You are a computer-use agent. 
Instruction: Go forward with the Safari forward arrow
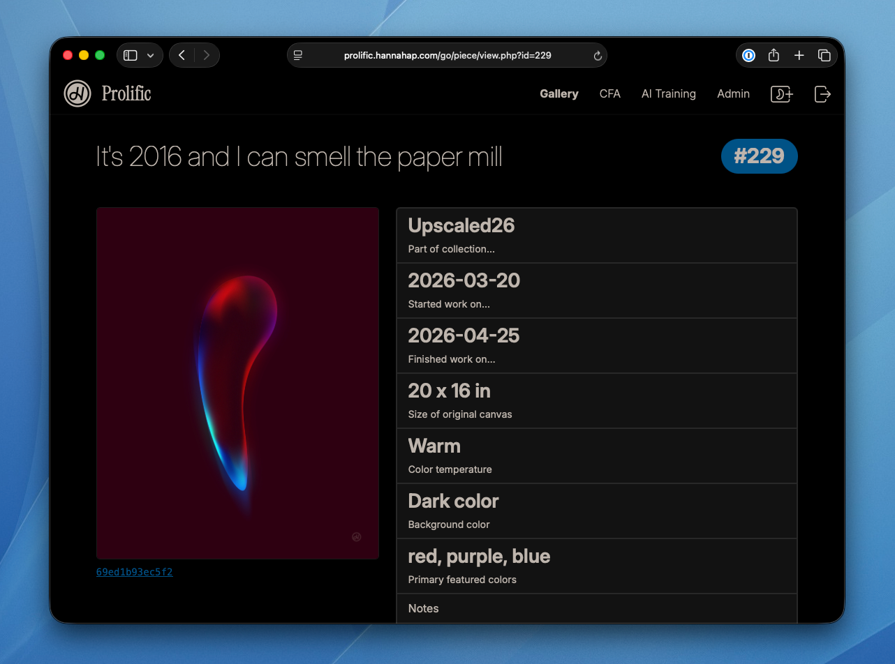(207, 55)
